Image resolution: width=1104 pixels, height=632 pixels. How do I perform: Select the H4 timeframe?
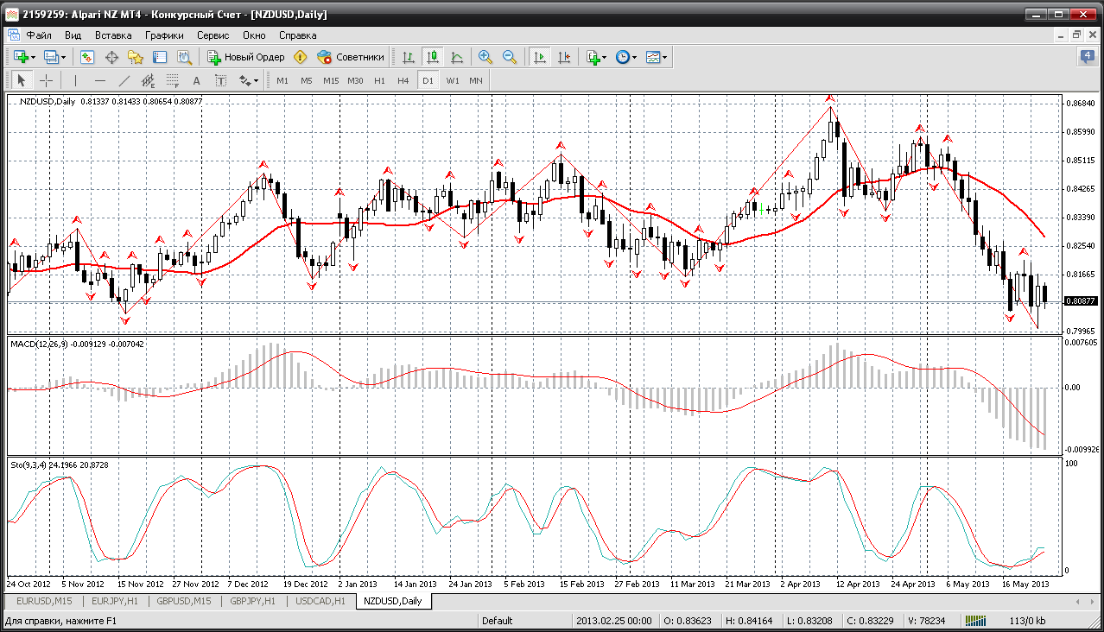pos(403,80)
